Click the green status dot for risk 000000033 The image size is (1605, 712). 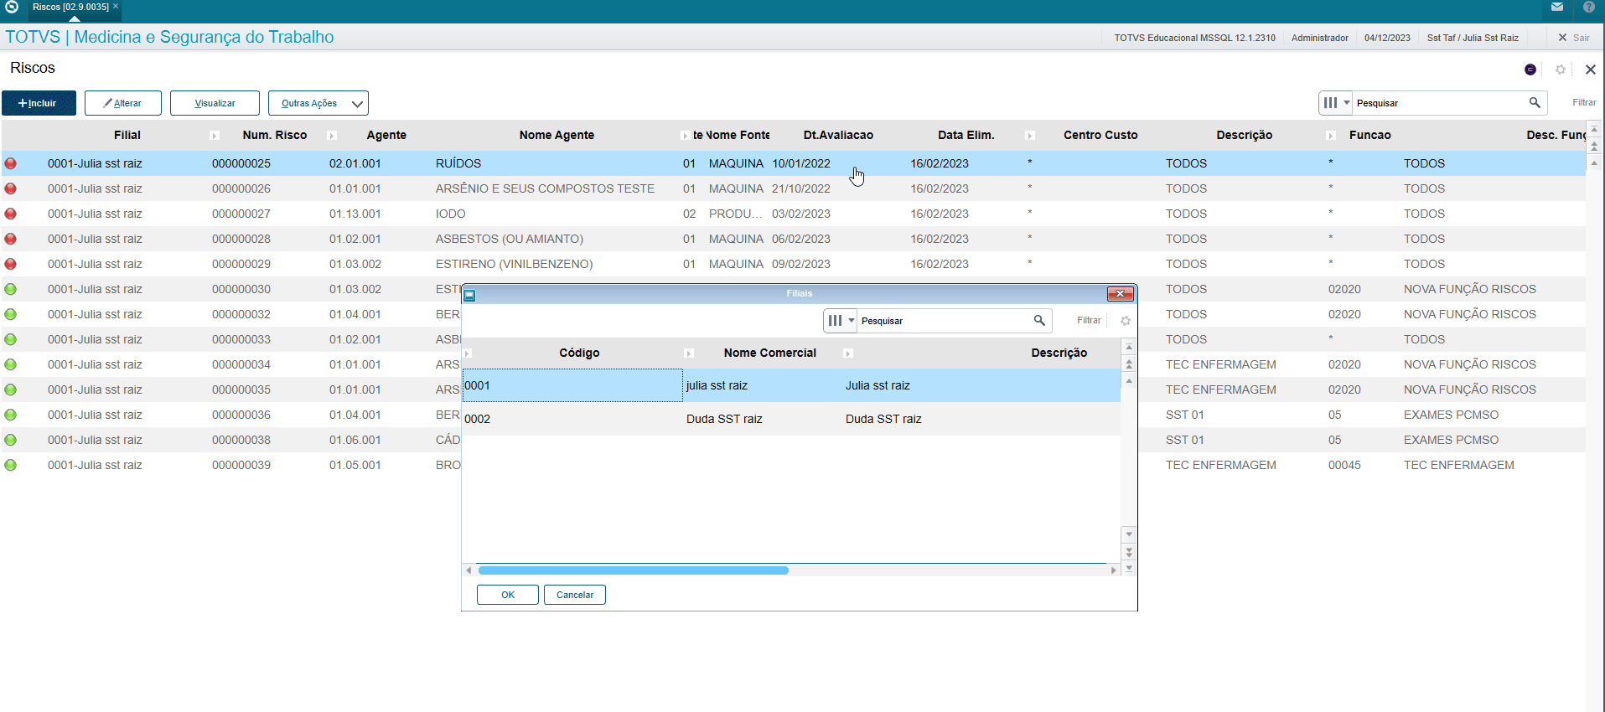click(x=11, y=339)
